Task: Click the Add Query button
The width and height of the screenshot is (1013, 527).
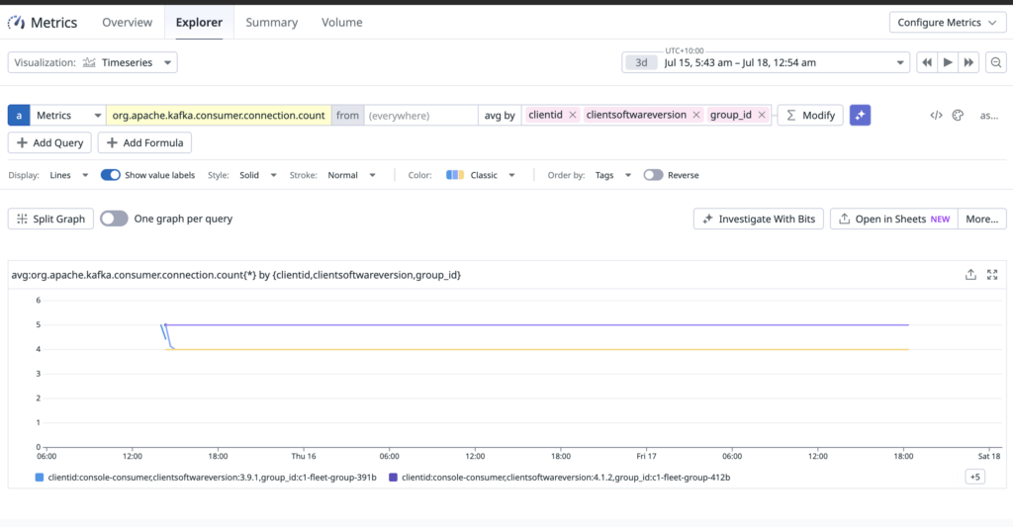Action: point(49,142)
